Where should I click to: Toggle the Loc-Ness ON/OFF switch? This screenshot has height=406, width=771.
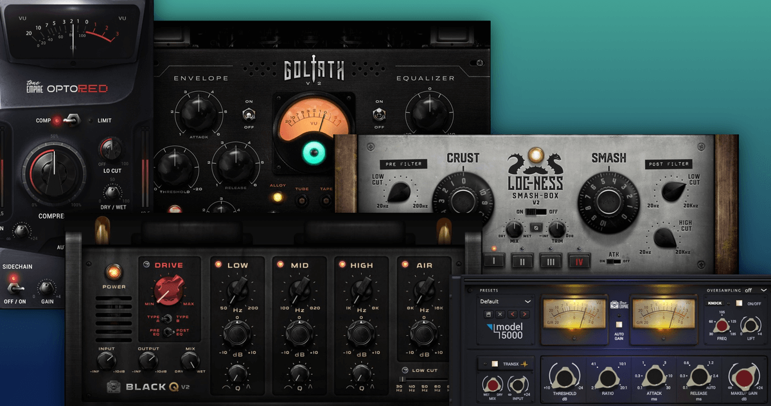coord(535,212)
